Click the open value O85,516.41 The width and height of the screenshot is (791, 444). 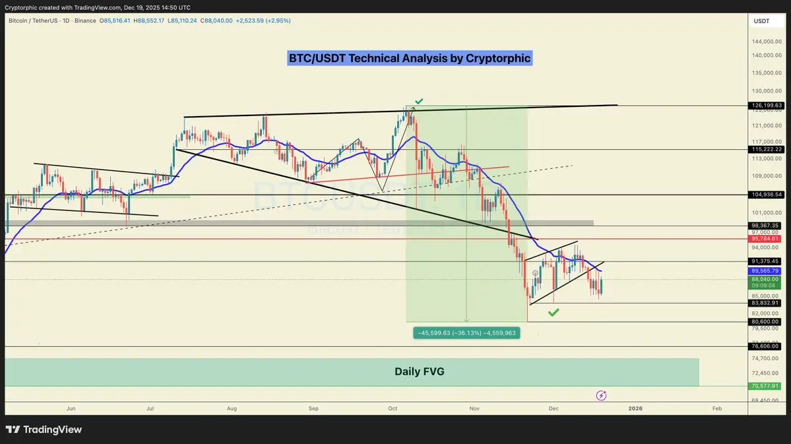click(x=115, y=20)
